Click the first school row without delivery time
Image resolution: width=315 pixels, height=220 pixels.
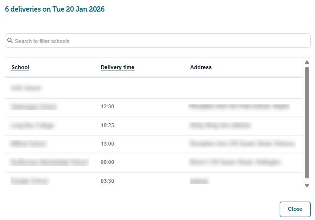click(x=26, y=88)
